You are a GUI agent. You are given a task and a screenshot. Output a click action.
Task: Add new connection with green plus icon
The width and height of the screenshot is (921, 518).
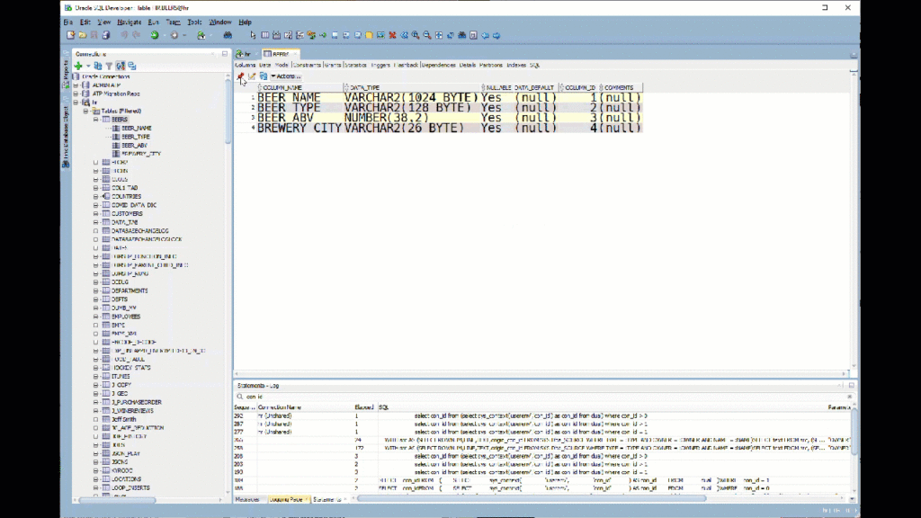point(78,66)
